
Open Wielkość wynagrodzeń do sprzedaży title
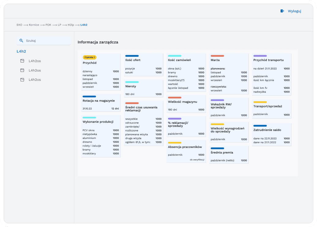(x=227, y=130)
